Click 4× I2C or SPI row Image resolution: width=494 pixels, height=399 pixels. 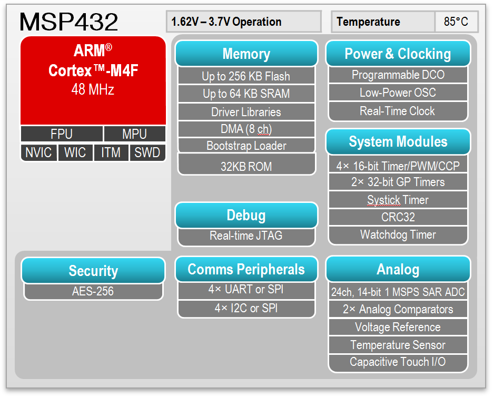(246, 309)
